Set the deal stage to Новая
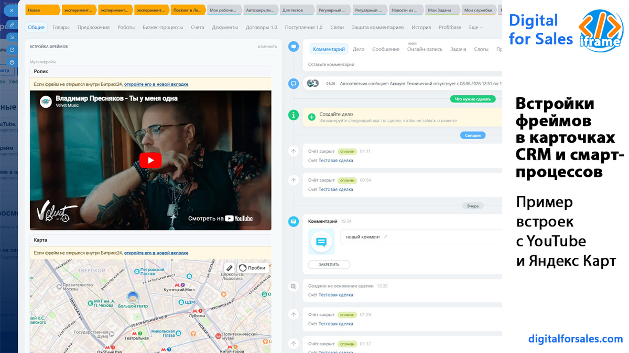The image size is (629, 353). pos(42,10)
